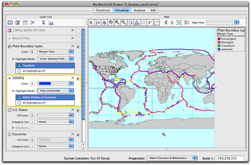This screenshot has width=251, height=165.
Task: Open the elevation profile chart tool
Action: pyautogui.click(x=157, y=22)
